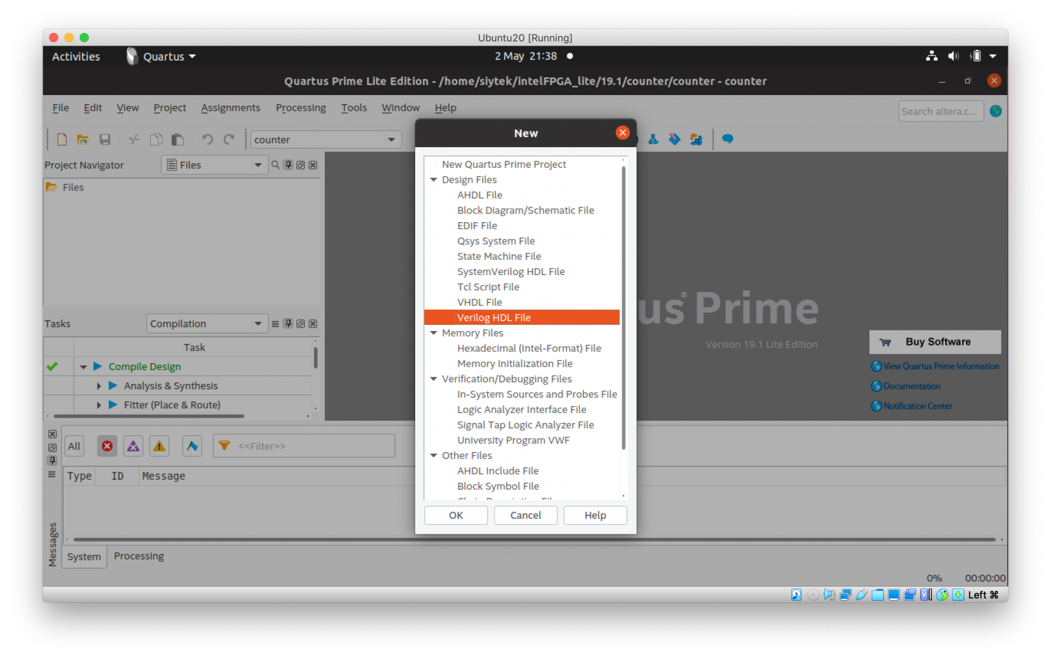The height and width of the screenshot is (659, 1051).
Task: Click the search magnifier in Project Navigator
Action: [275, 165]
